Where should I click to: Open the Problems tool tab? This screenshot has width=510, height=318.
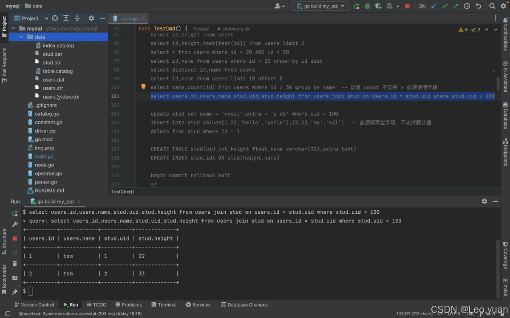[x=128, y=304]
